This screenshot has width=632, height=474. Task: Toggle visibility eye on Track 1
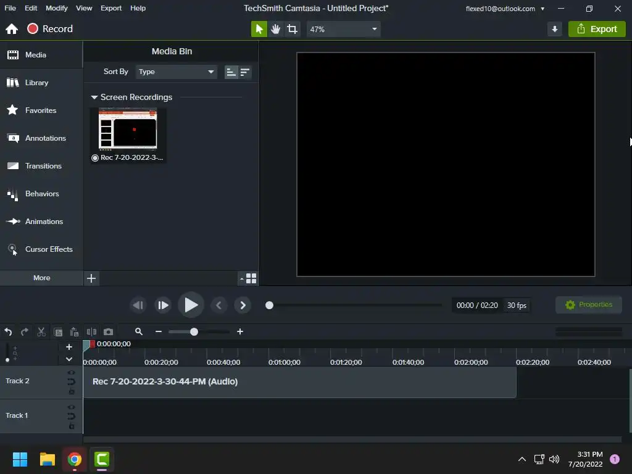click(x=72, y=407)
